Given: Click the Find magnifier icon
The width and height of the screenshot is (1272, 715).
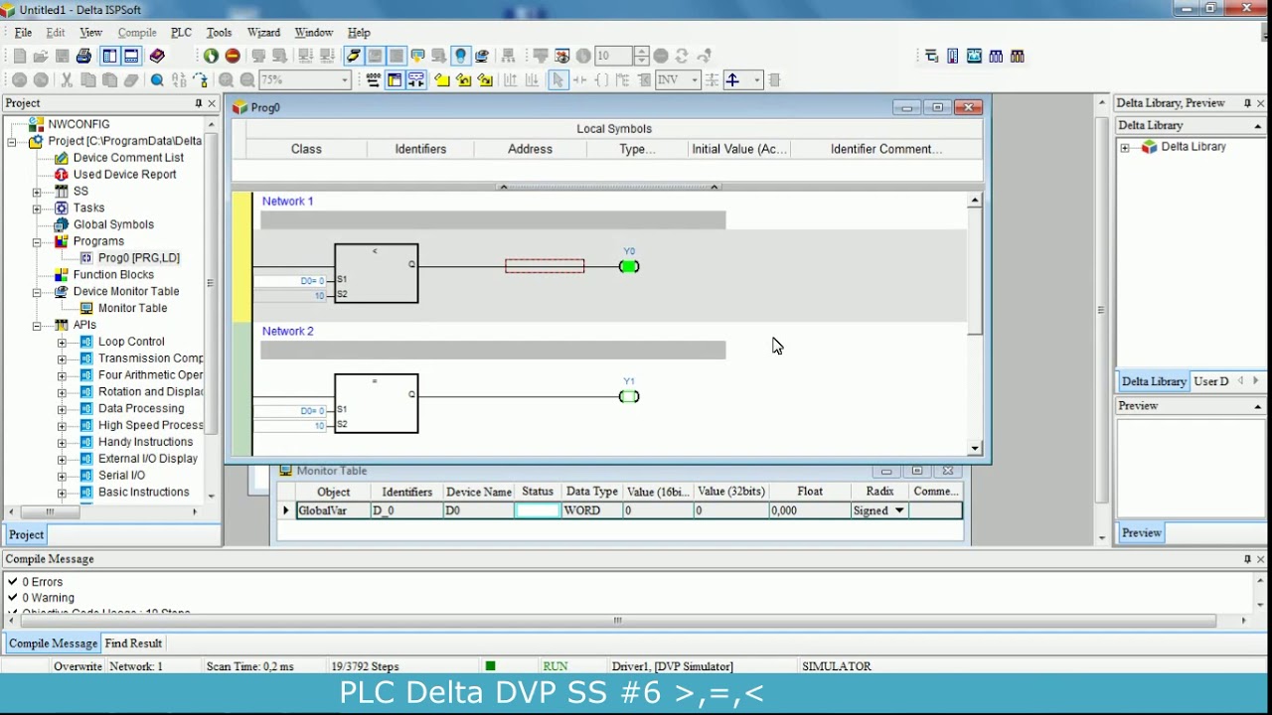Looking at the screenshot, I should (x=157, y=80).
